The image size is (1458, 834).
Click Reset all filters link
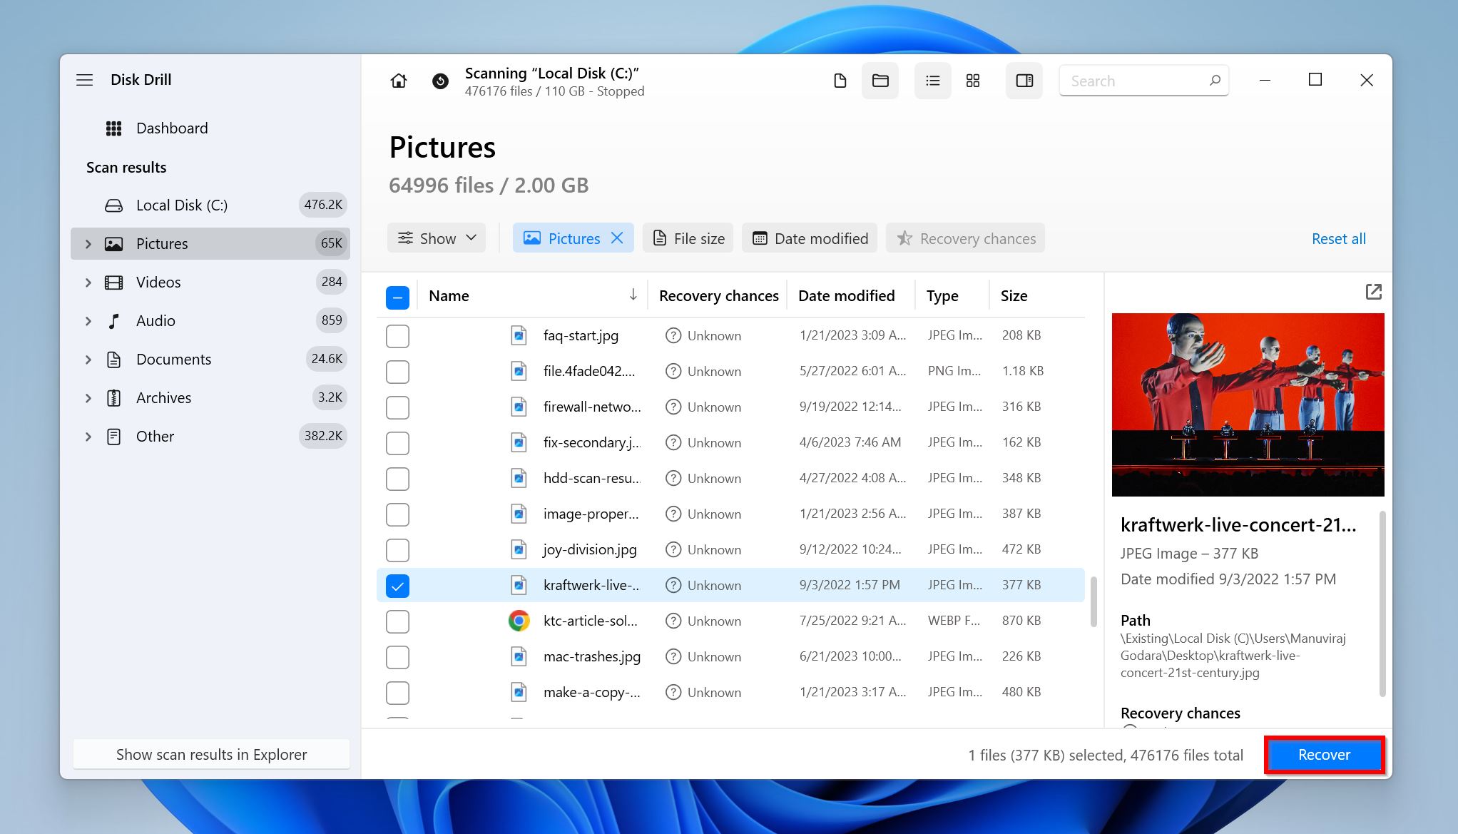1339,238
